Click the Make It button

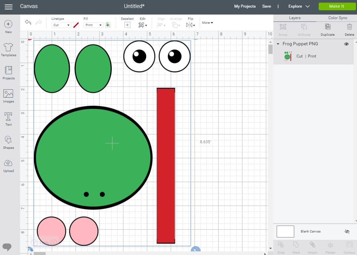(337, 6)
